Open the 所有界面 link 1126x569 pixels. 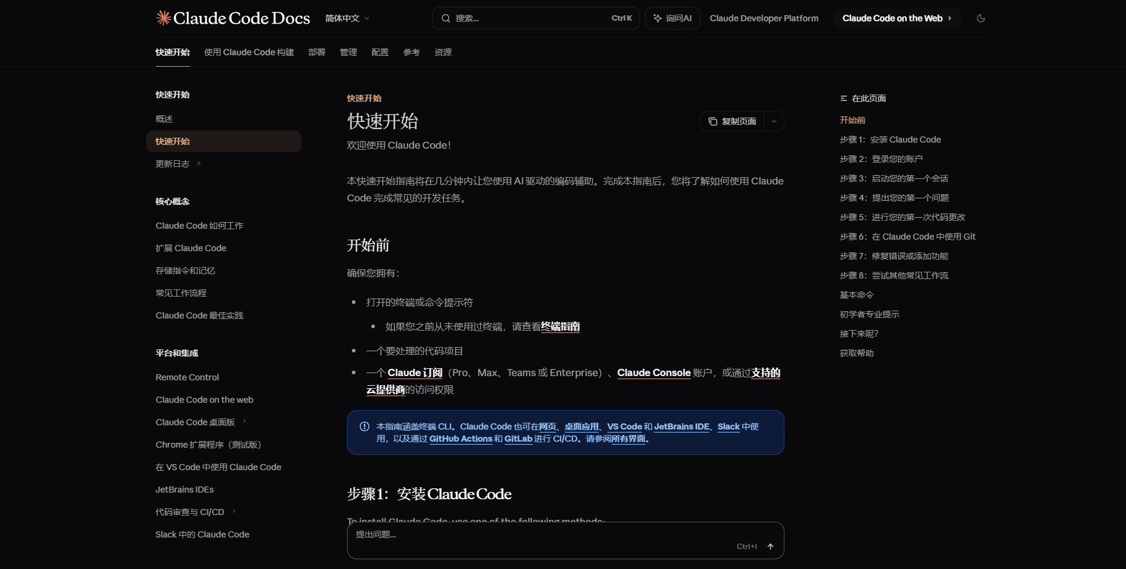click(629, 439)
